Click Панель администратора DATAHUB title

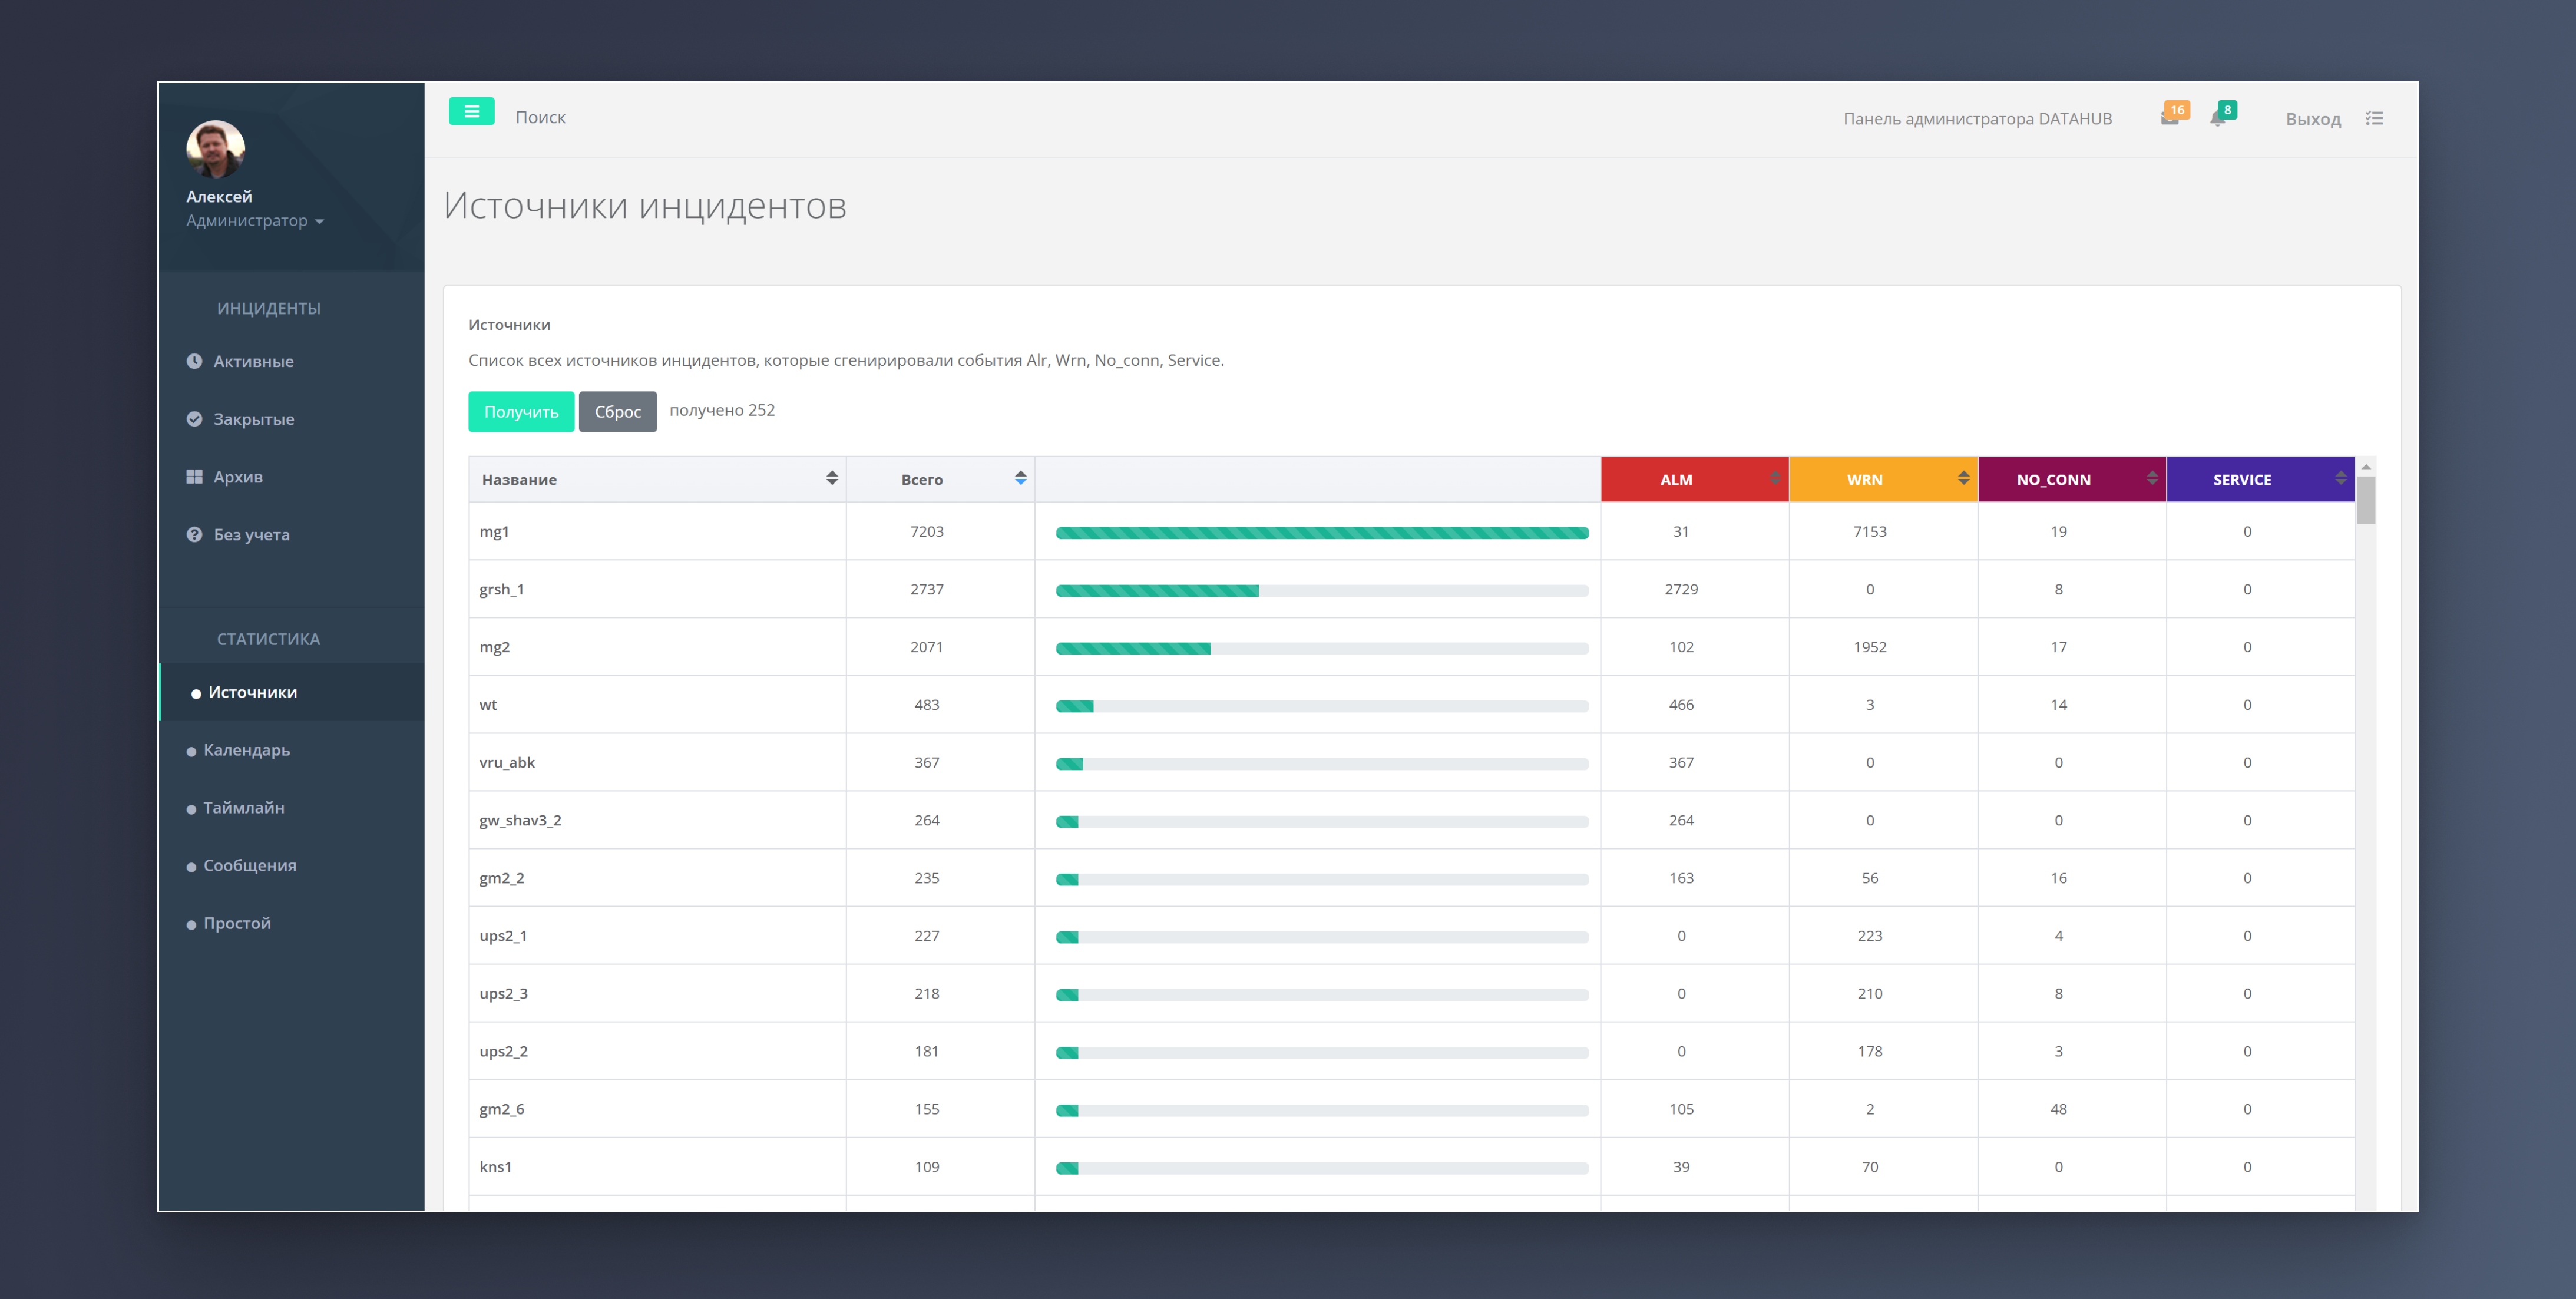coord(1977,119)
